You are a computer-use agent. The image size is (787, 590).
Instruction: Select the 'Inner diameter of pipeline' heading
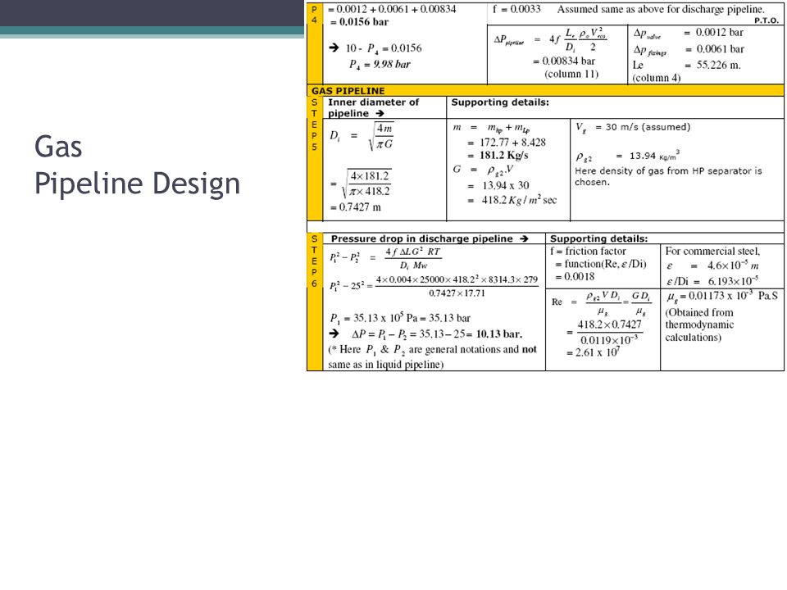pyautogui.click(x=373, y=107)
